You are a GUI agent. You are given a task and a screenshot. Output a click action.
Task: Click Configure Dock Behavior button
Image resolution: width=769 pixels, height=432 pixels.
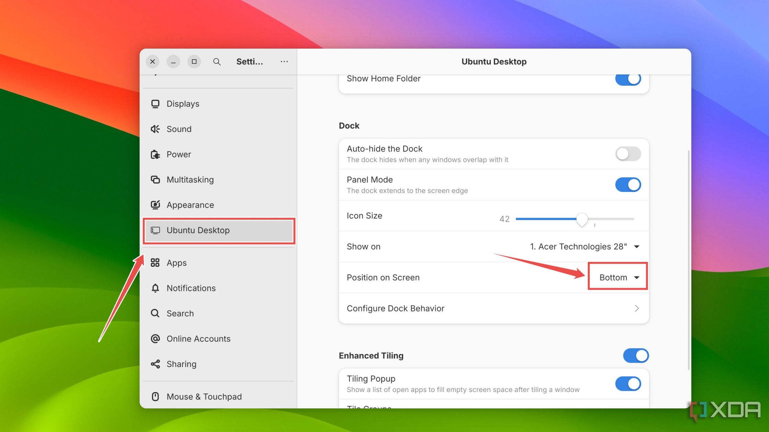coord(493,308)
